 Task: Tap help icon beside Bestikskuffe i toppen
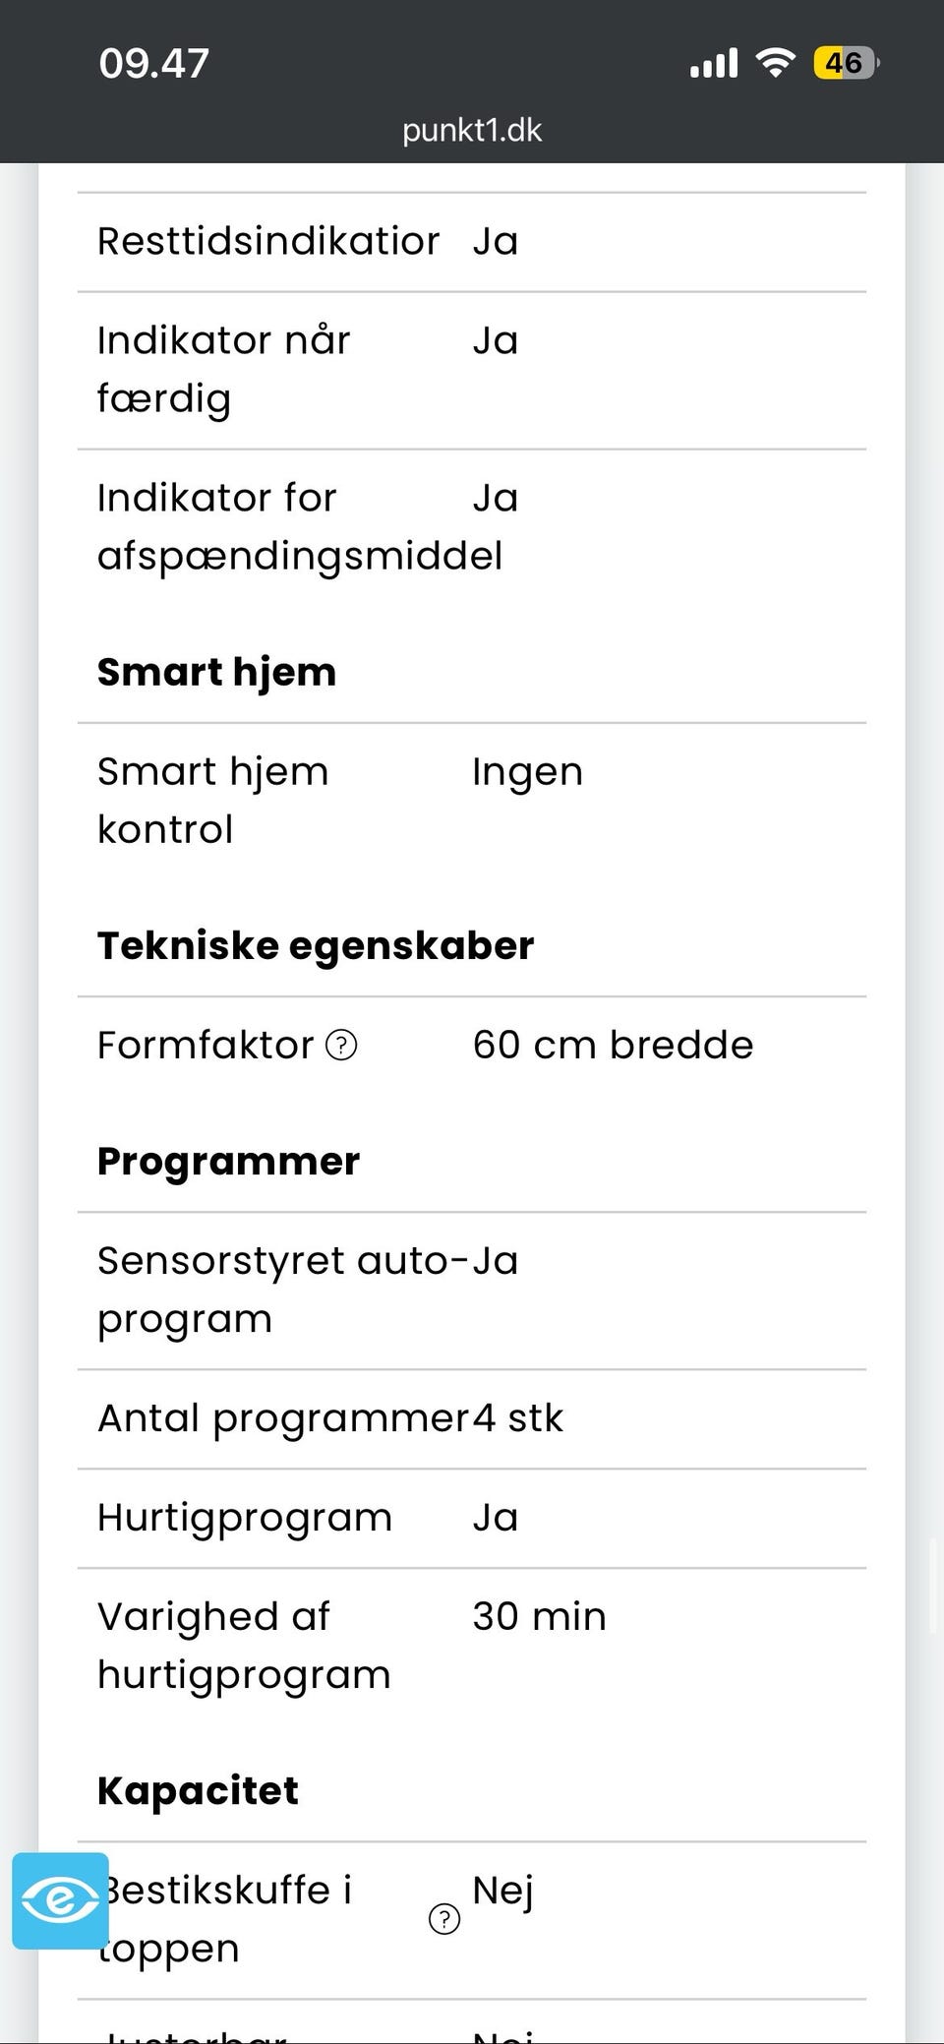tap(443, 1918)
